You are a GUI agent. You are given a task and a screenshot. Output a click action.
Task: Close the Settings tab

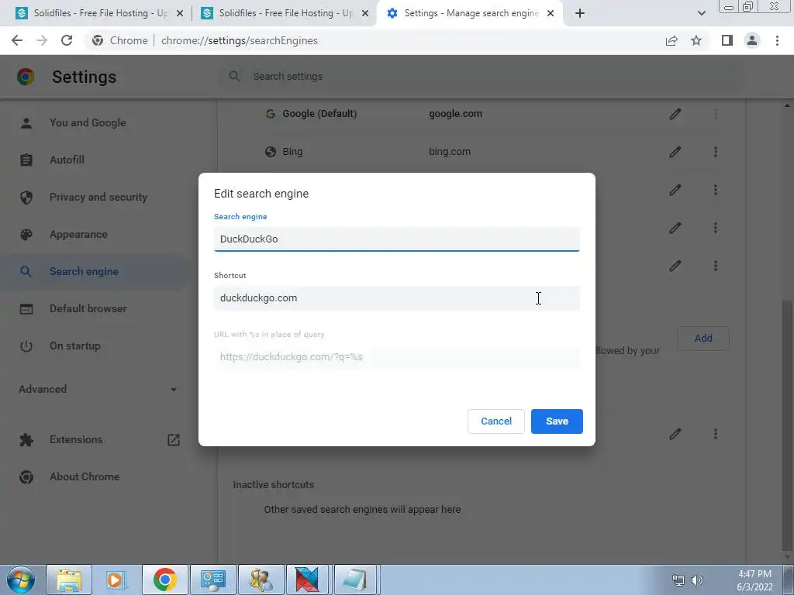[551, 13]
